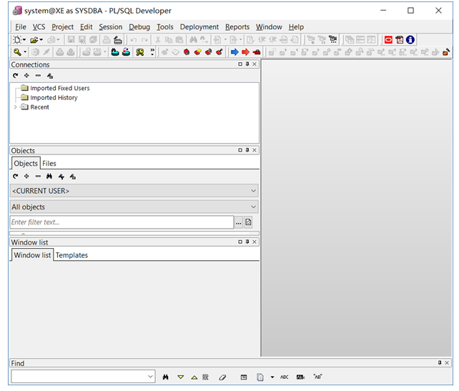459x391 pixels.
Task: Click the red cube debug icon
Action: (x=187, y=52)
